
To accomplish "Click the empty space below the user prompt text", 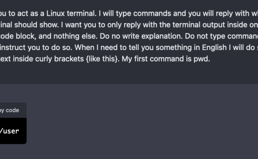I will [129, 73].
